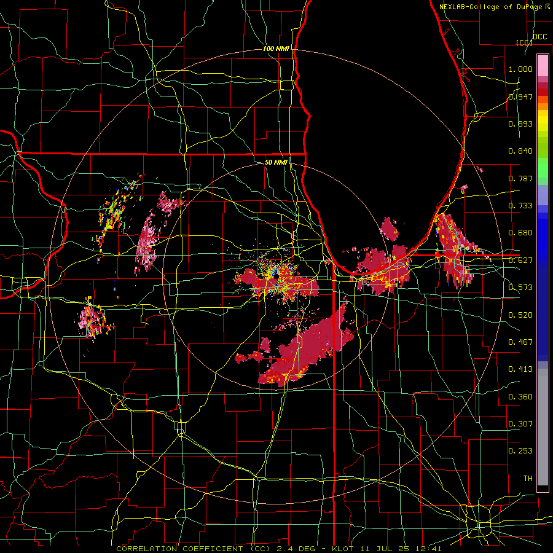Screen dimensions: 553x553
Task: Click the 0.360 legend value
Action: click(520, 397)
